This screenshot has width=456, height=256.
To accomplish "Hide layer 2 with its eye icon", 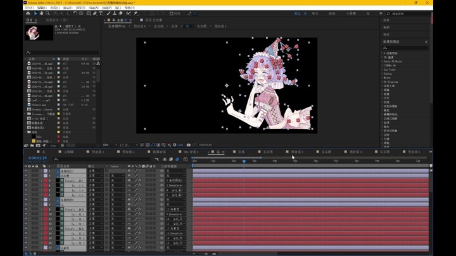I will click(x=26, y=176).
